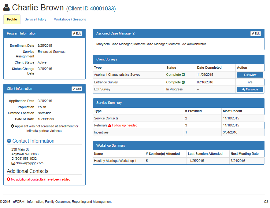Click the info icon by intimate partner violence note
Image resolution: width=270 pixels, height=208 pixels.
[x=12, y=126]
